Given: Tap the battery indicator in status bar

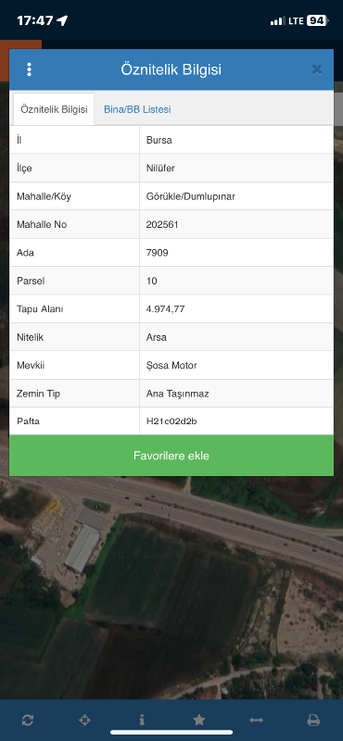Looking at the screenshot, I should coord(317,20).
